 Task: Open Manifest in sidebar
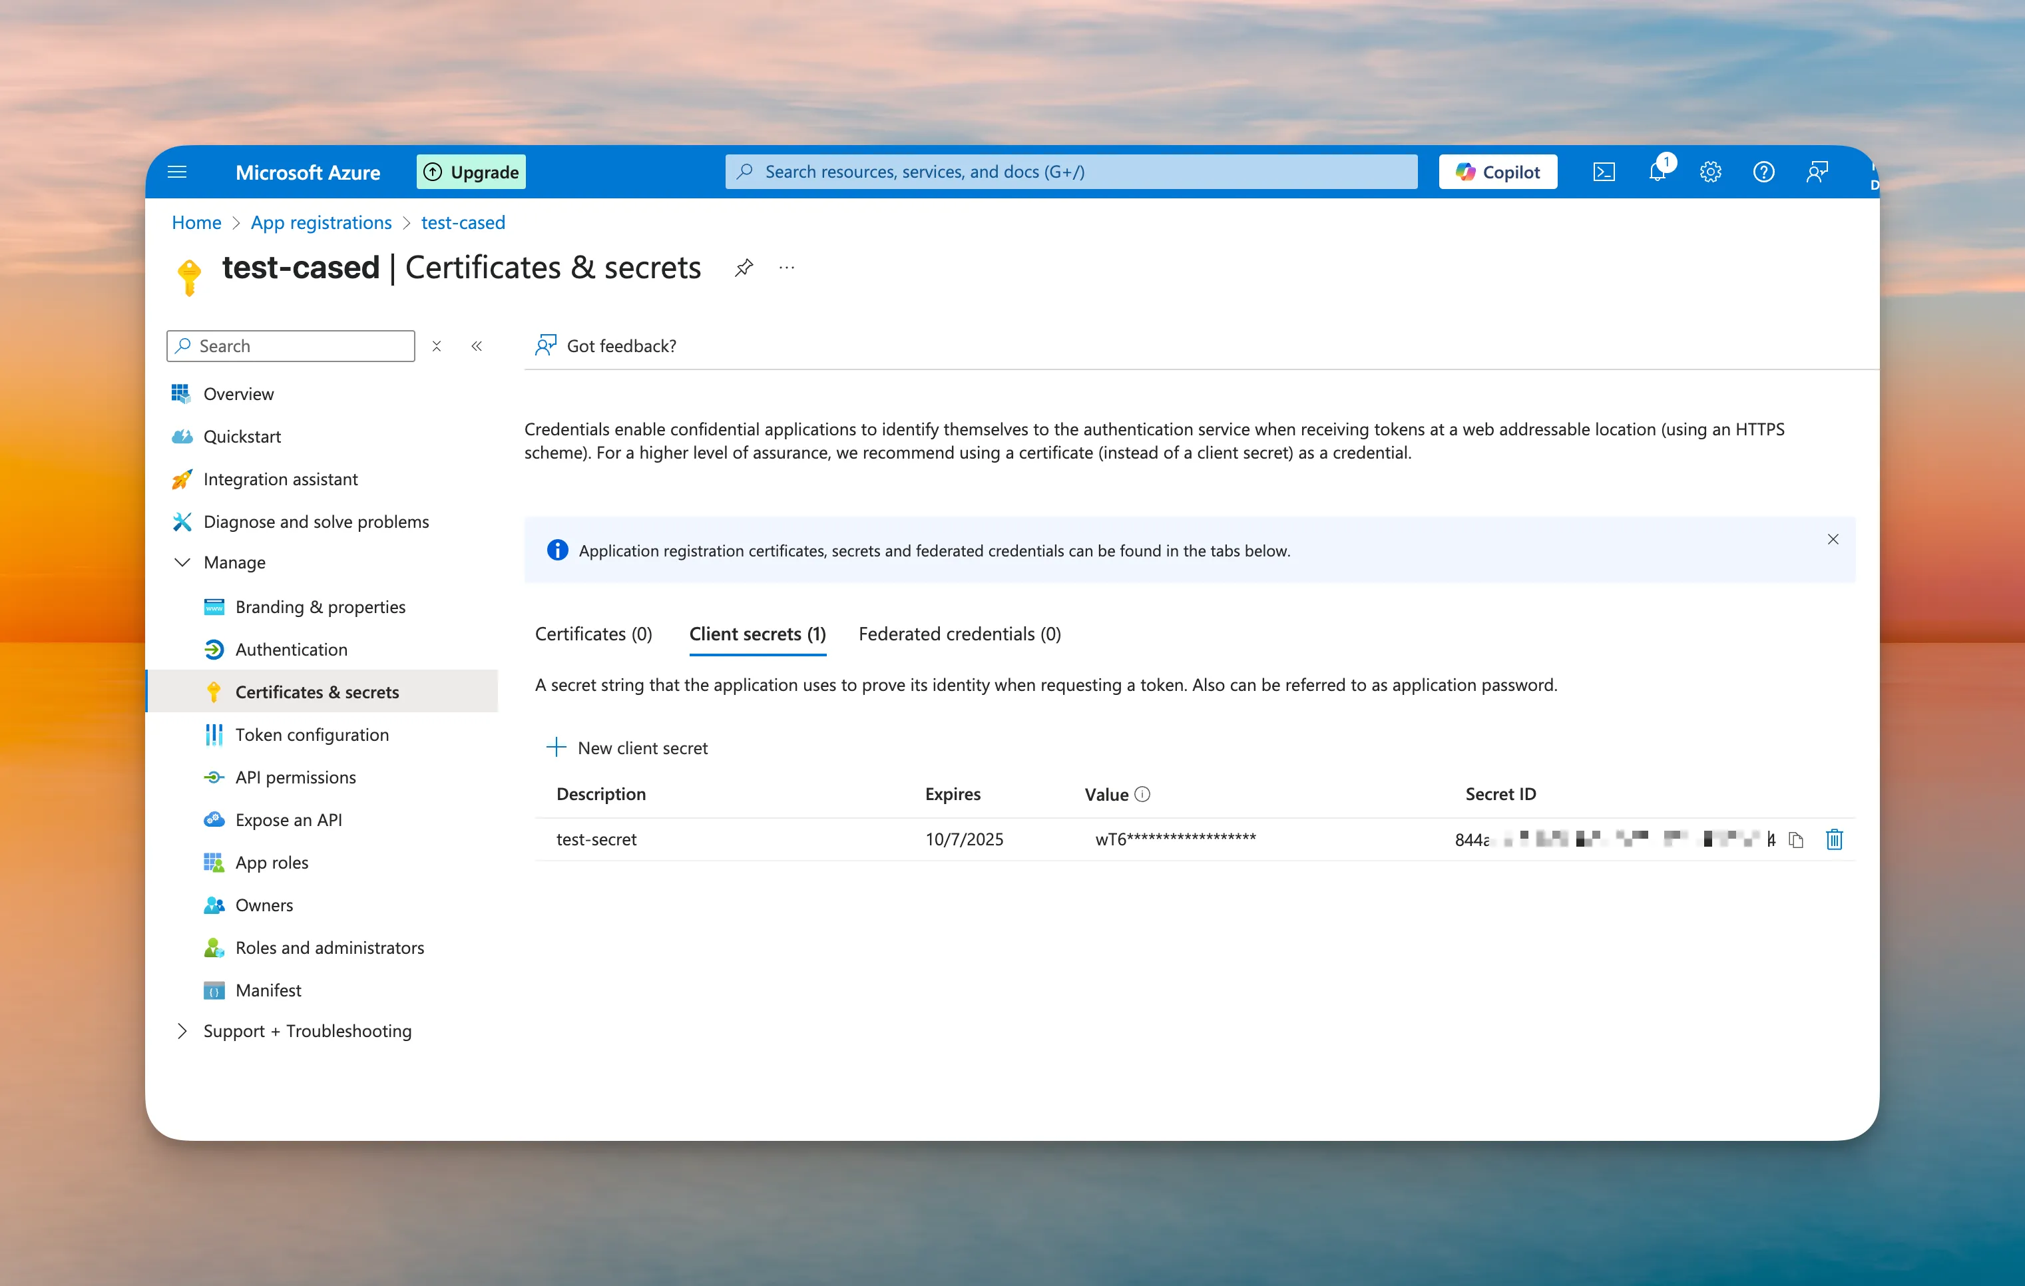pyautogui.click(x=268, y=990)
